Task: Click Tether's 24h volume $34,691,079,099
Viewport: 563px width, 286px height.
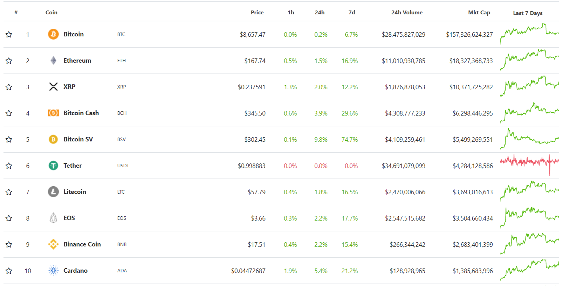Action: pos(404,166)
